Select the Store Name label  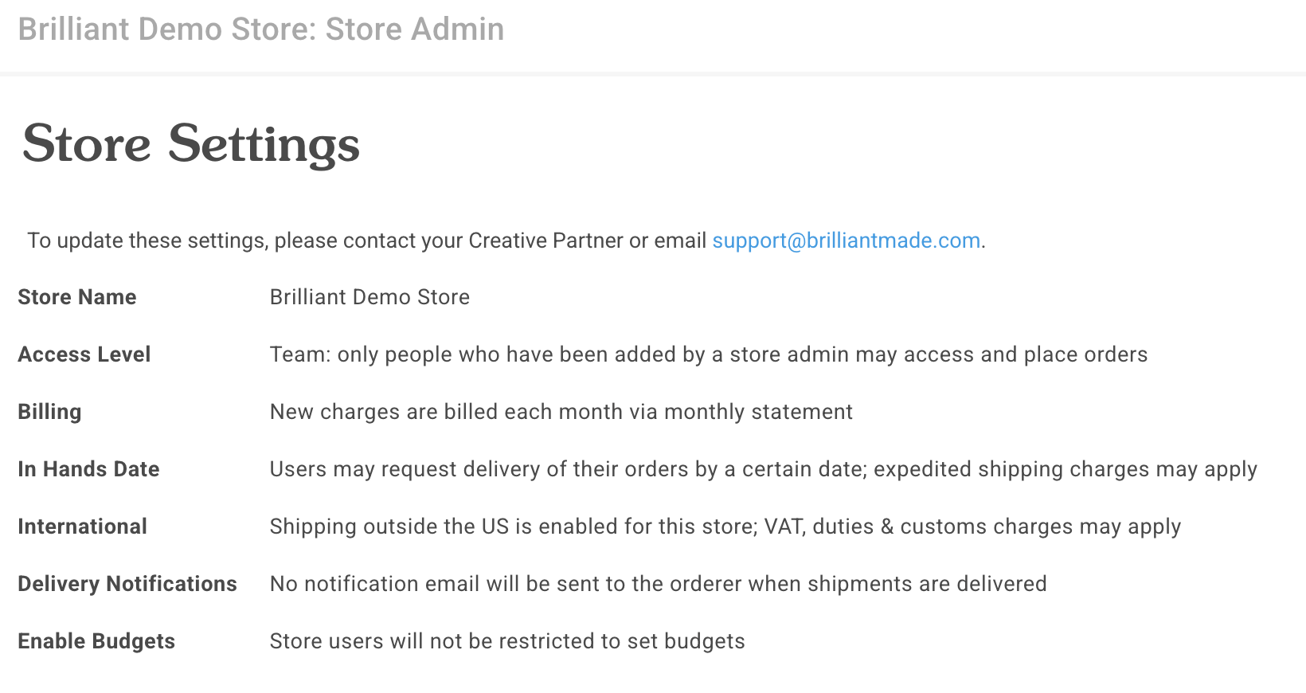tap(77, 297)
